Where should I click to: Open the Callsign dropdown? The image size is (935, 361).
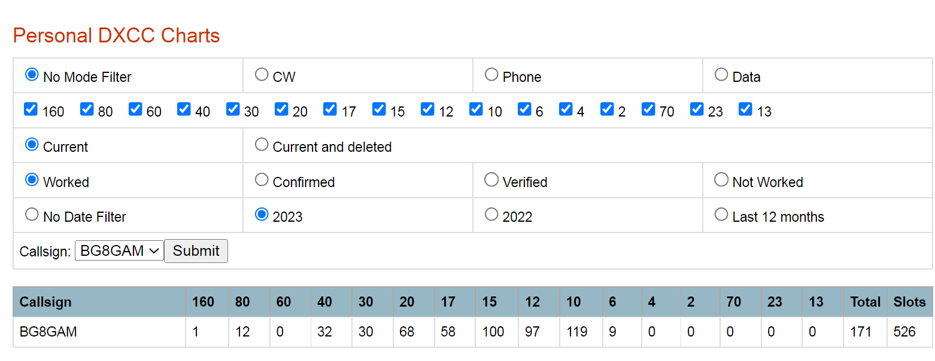pyautogui.click(x=119, y=251)
